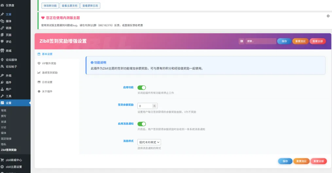The image size is (332, 173).
Task: Click the 论坛版块 icon
Action: pos(2,59)
